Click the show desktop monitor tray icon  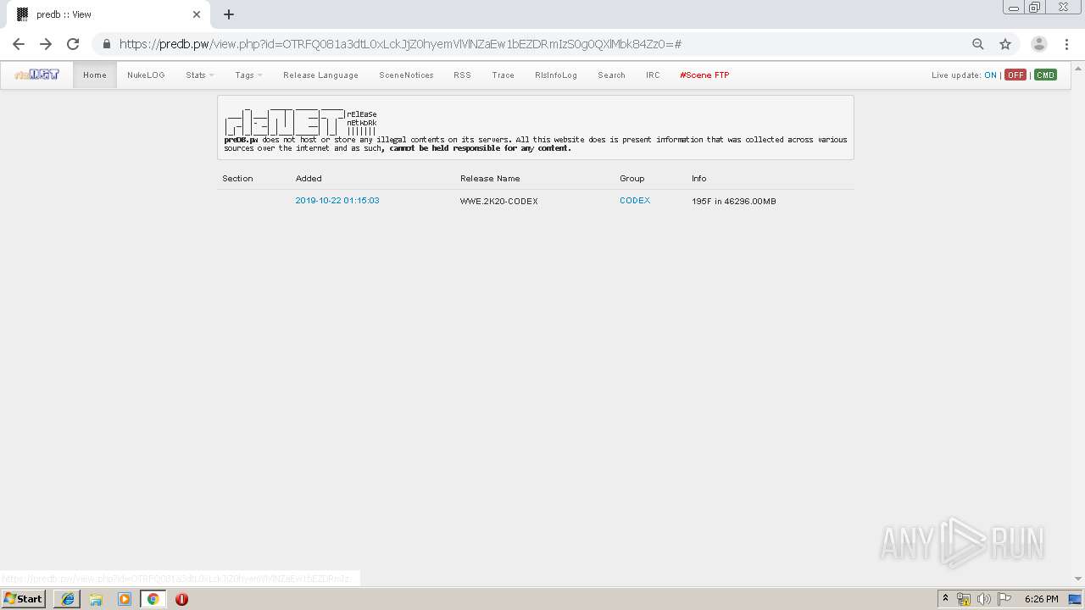1075,599
